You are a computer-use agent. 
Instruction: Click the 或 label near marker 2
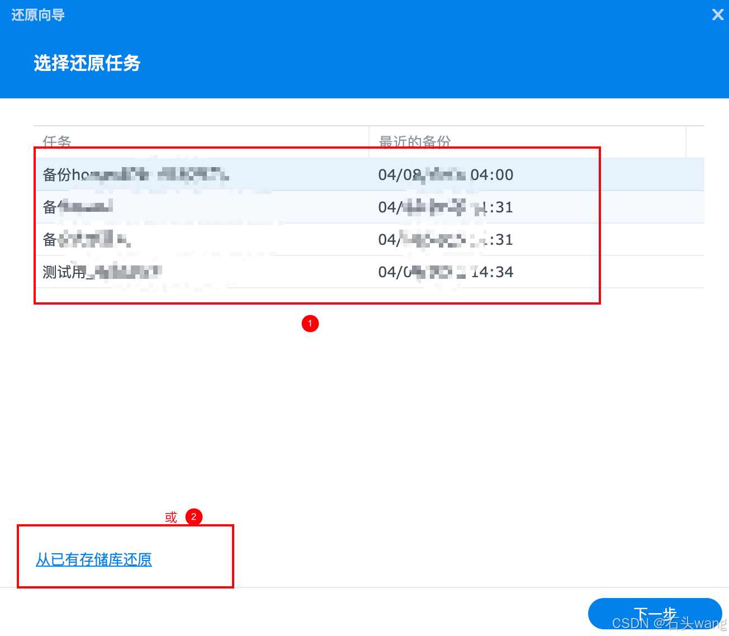pyautogui.click(x=171, y=518)
